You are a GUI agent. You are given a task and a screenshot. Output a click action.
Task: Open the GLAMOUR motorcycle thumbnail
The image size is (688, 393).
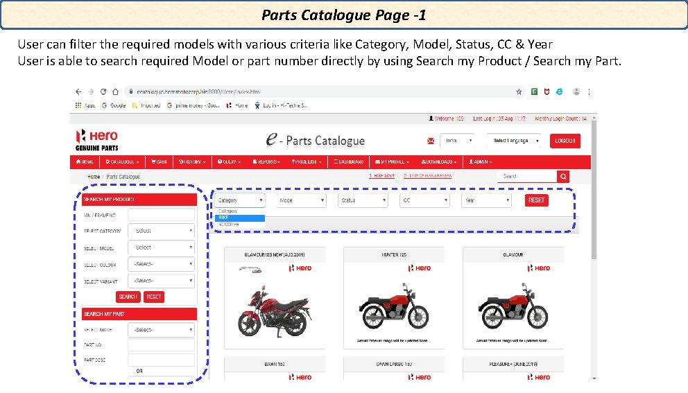point(513,298)
